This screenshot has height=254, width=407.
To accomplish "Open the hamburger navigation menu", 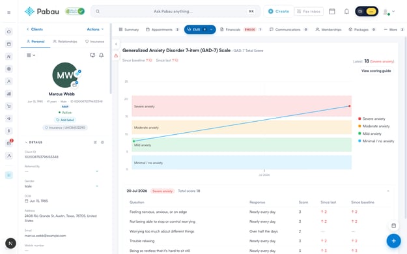I will pyautogui.click(x=9, y=12).
